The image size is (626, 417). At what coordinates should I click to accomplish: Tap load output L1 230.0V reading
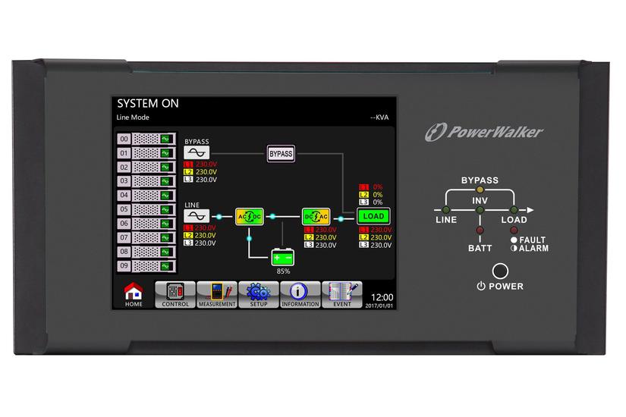tap(376, 230)
